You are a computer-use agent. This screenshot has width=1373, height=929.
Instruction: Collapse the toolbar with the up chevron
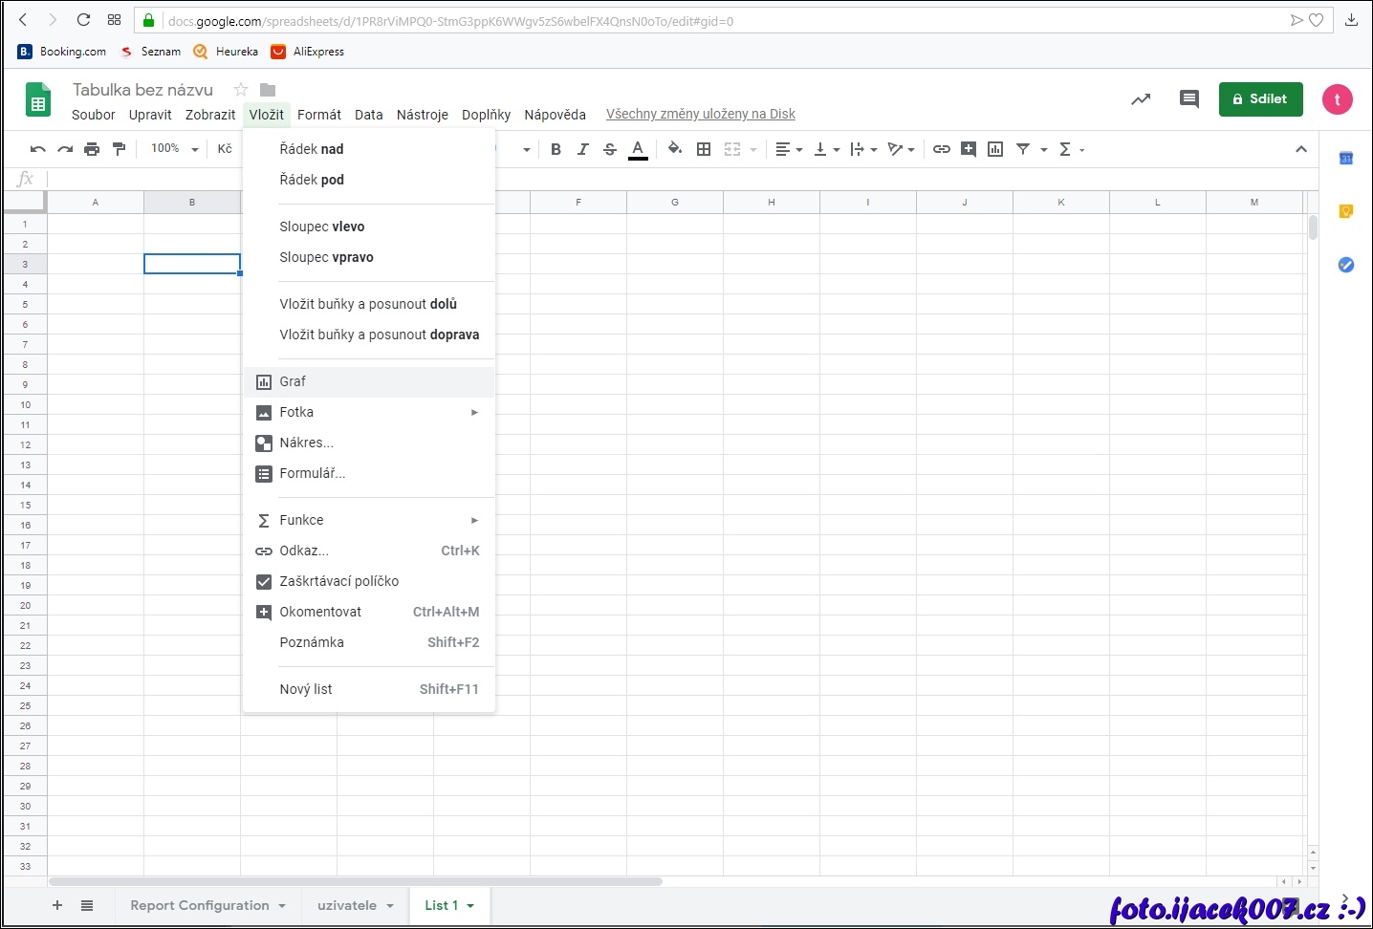[x=1301, y=149]
